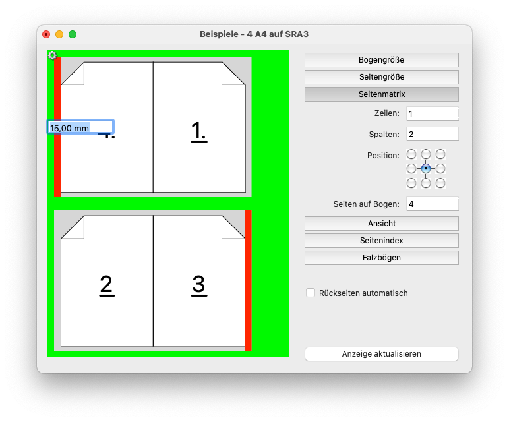Click Anzeige aktualisieren button

382,354
